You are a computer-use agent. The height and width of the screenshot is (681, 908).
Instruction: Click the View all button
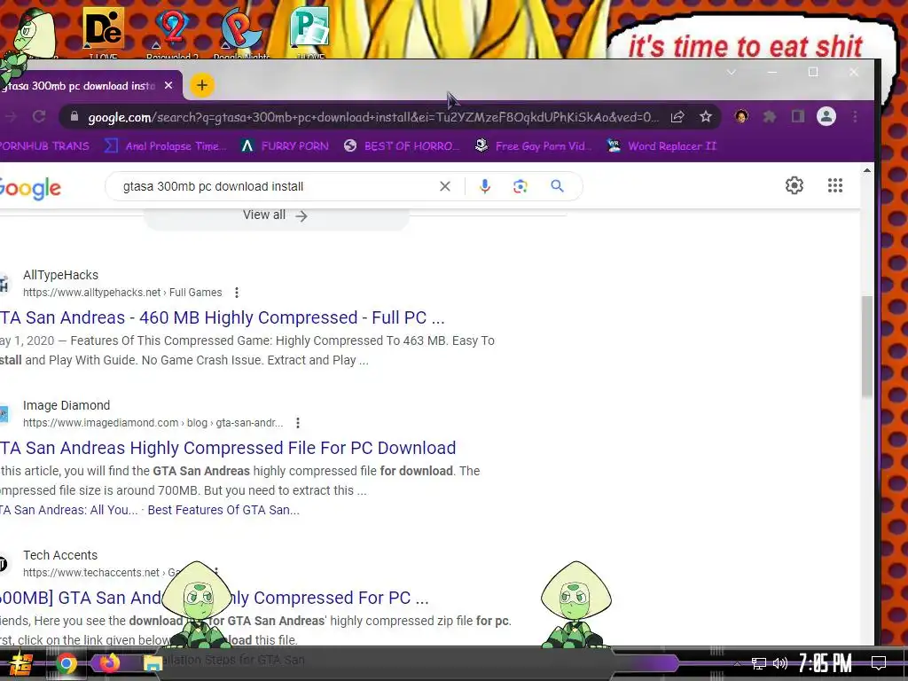(x=276, y=215)
